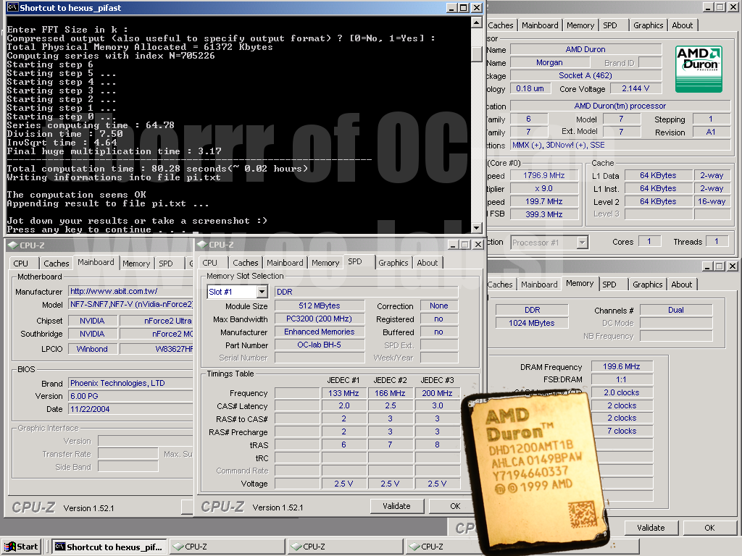742x556 pixels.
Task: Click the BIOS version field '6.00 PG'
Action: pos(131,396)
